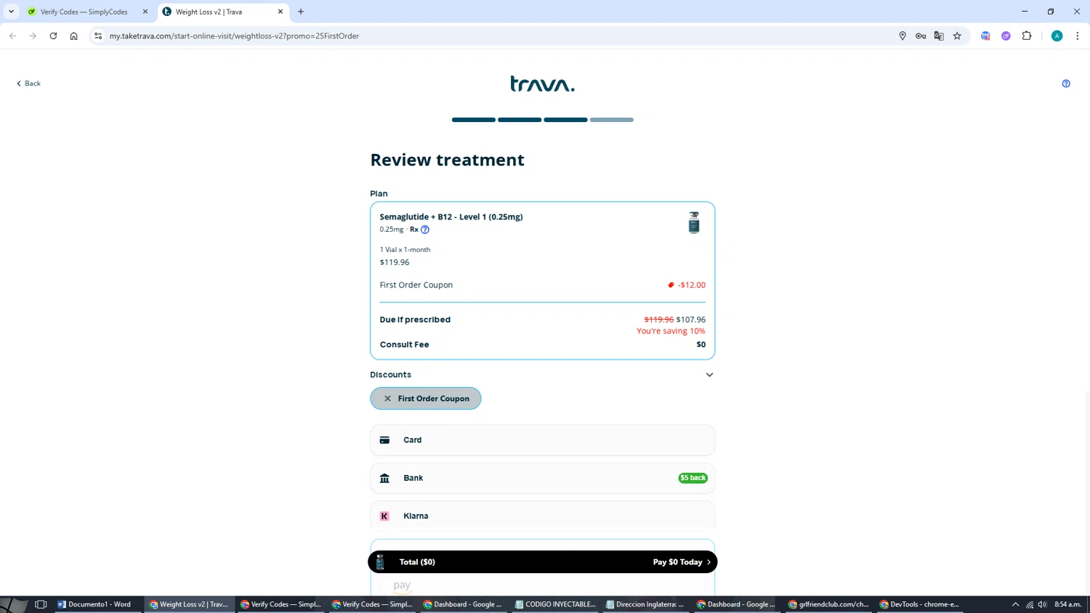Click the translate page icon
1090x613 pixels.
tap(939, 36)
